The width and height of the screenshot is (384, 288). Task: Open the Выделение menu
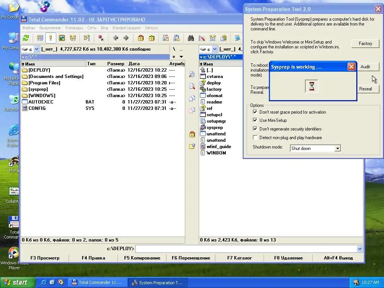click(x=50, y=28)
